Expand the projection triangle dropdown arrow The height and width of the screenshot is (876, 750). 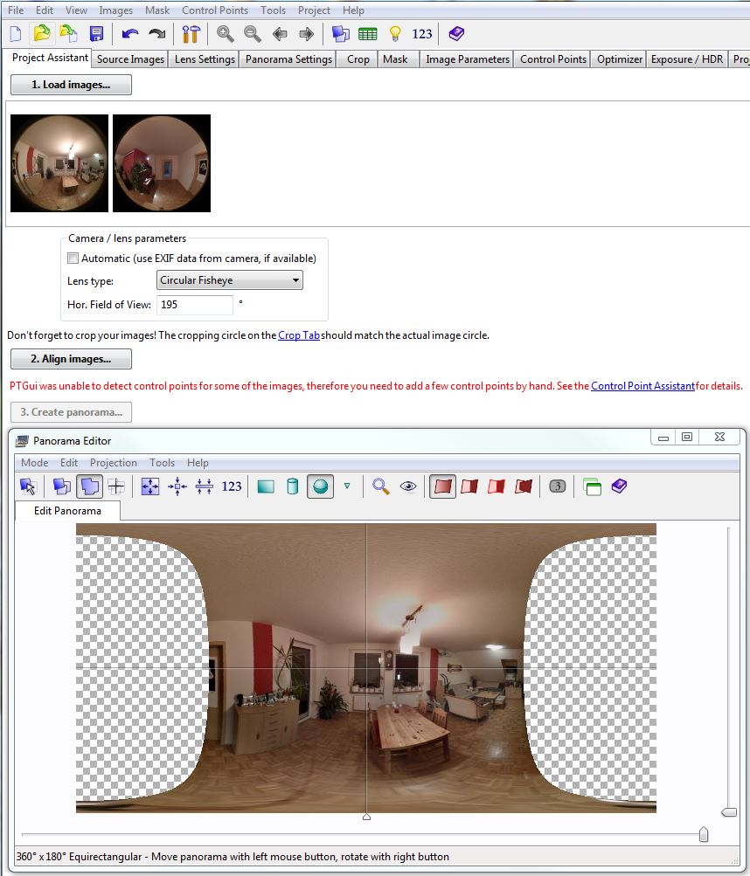[x=347, y=486]
